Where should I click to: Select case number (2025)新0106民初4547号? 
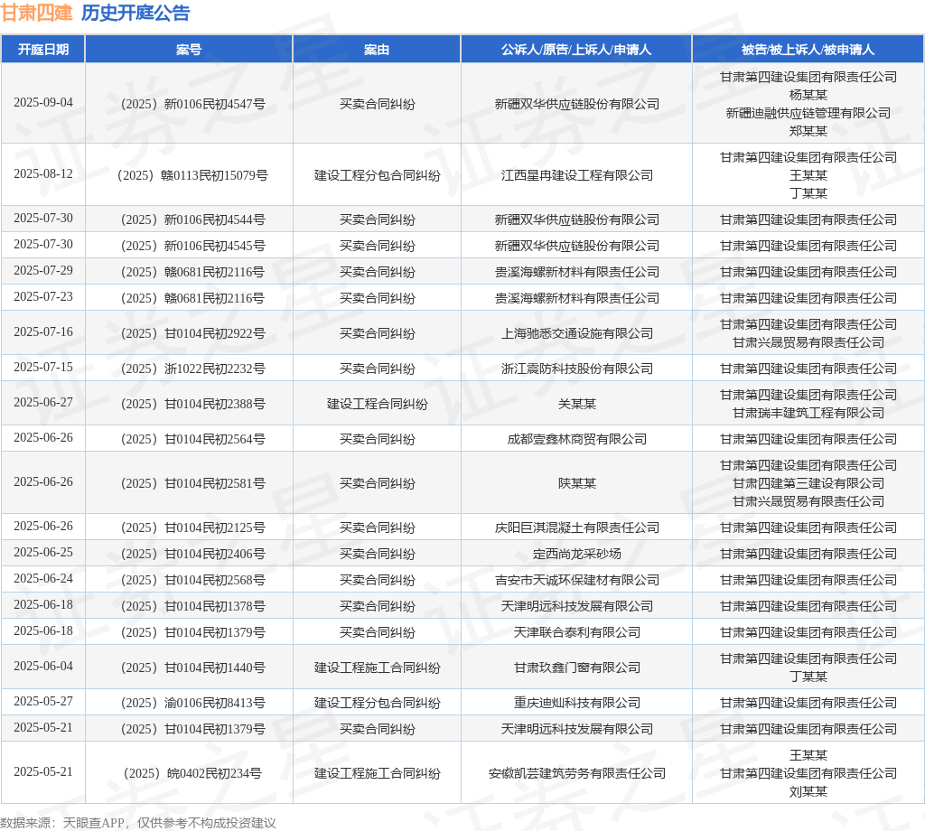point(193,105)
